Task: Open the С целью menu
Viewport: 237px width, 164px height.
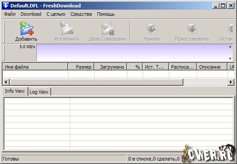Action: coord(56,14)
